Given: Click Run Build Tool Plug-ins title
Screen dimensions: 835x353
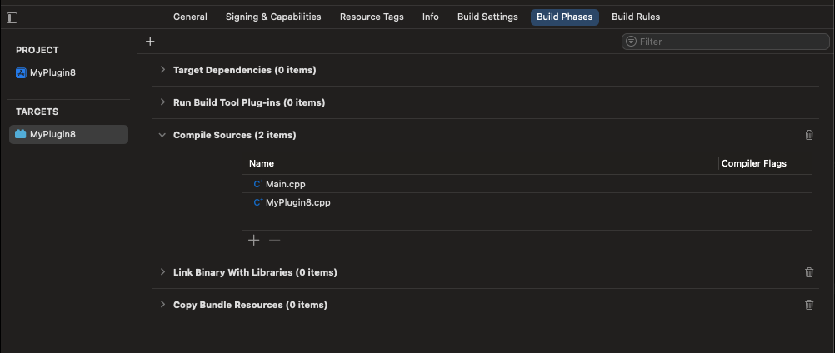Looking at the screenshot, I should [x=249, y=102].
